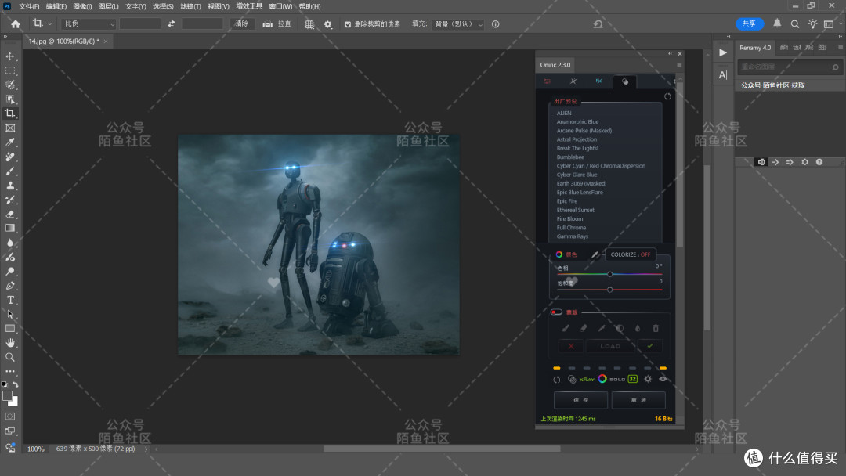Open the 图像(I) menu

tap(82, 6)
